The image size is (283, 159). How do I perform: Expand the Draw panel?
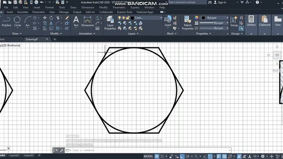[x=17, y=34]
